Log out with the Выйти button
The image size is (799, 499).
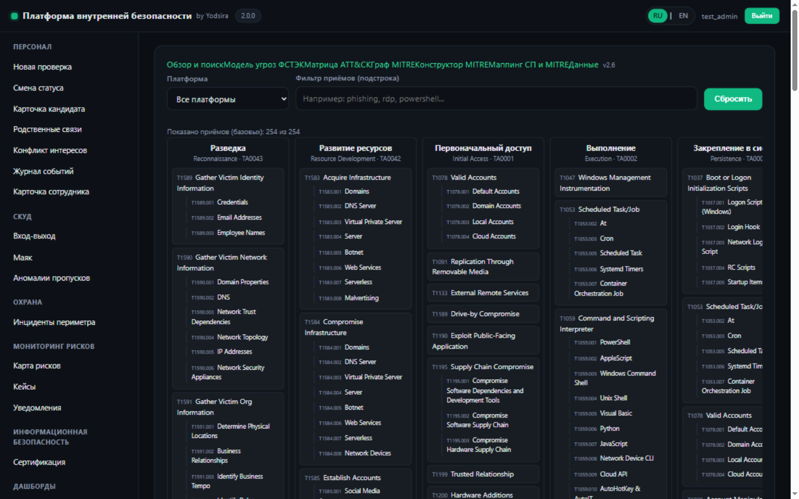(x=762, y=16)
